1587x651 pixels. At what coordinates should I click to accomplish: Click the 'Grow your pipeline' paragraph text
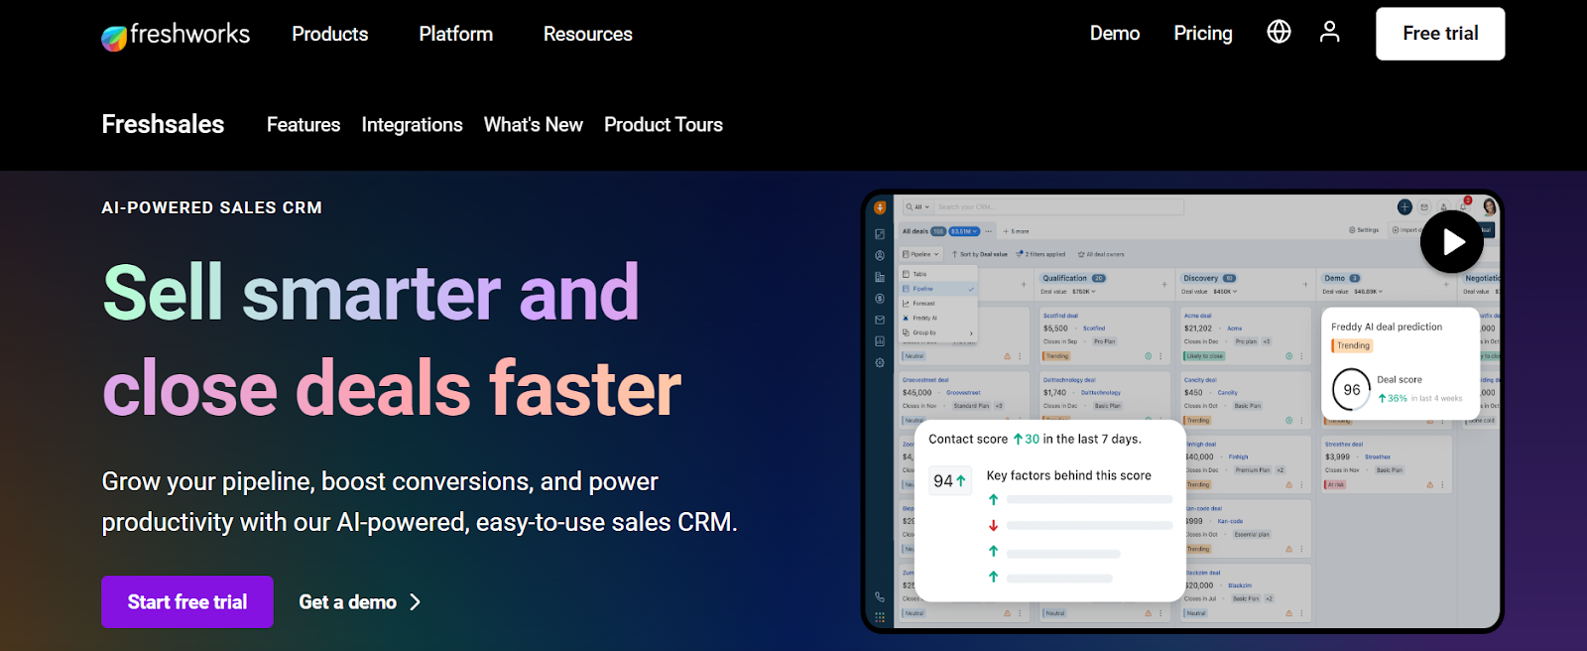pos(420,502)
